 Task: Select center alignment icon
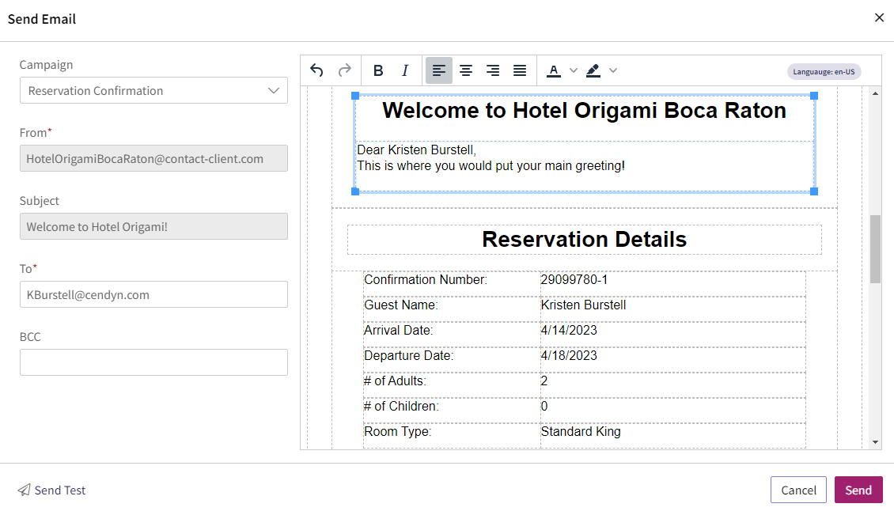point(466,70)
